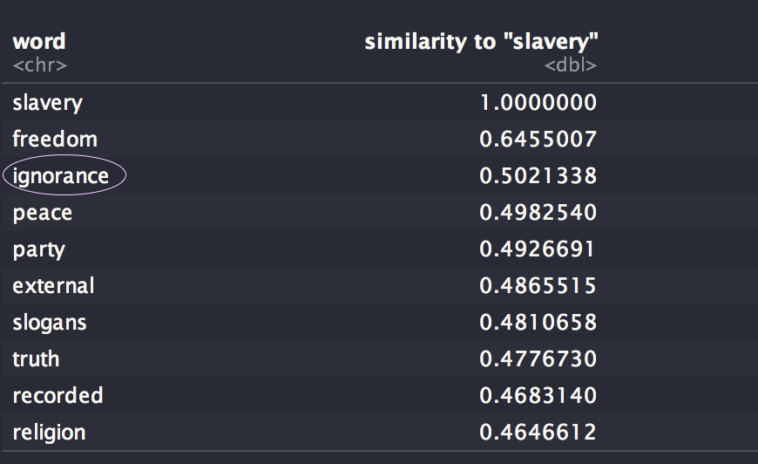Click the "slogans" word cell
This screenshot has height=464, width=758.
point(50,323)
